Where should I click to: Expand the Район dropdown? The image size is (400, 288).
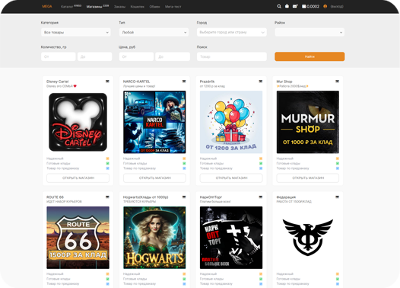point(310,33)
